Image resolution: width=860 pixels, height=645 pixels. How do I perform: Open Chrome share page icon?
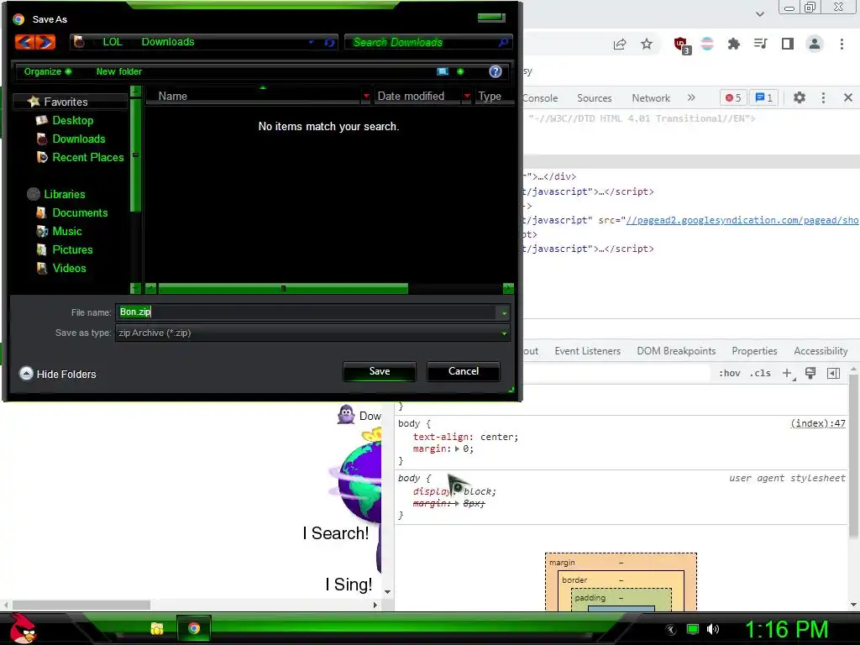click(620, 44)
